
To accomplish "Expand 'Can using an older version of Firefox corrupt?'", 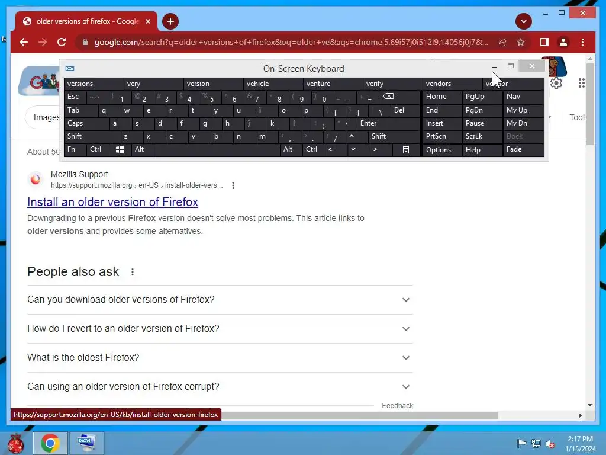I will click(x=220, y=387).
